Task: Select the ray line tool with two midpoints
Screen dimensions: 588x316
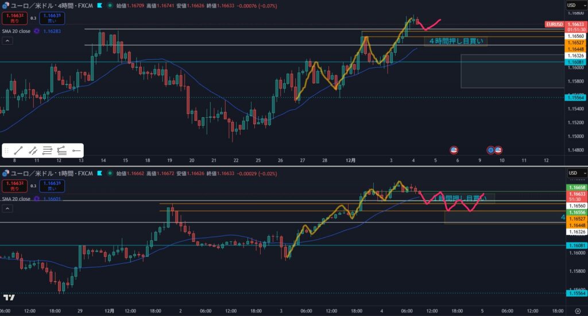Action: [33, 151]
